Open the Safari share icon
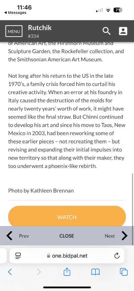The width and height of the screenshot is (134, 291). [x=67, y=272]
